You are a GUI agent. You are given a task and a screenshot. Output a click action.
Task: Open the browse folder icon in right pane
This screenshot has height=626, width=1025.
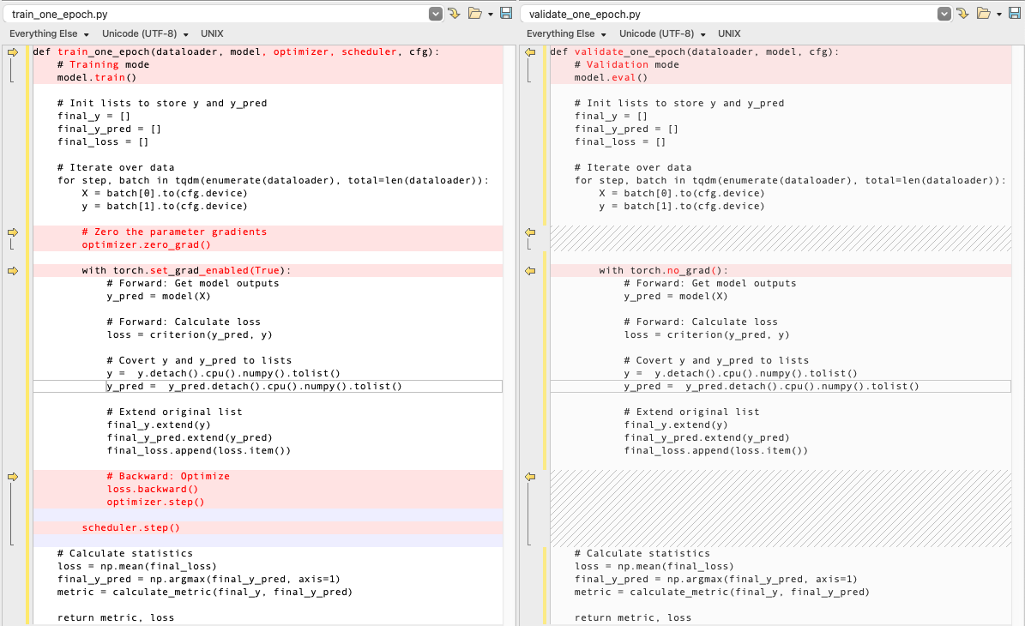pos(983,14)
